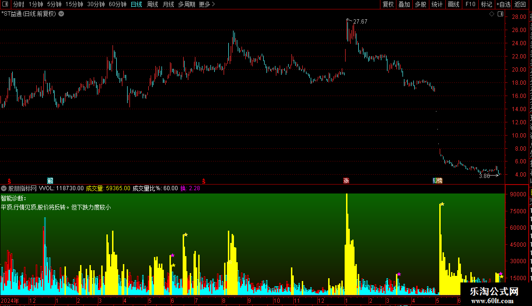The image size is (532, 306).
Task: Click the 复权 adjustment button
Action: click(x=388, y=4)
